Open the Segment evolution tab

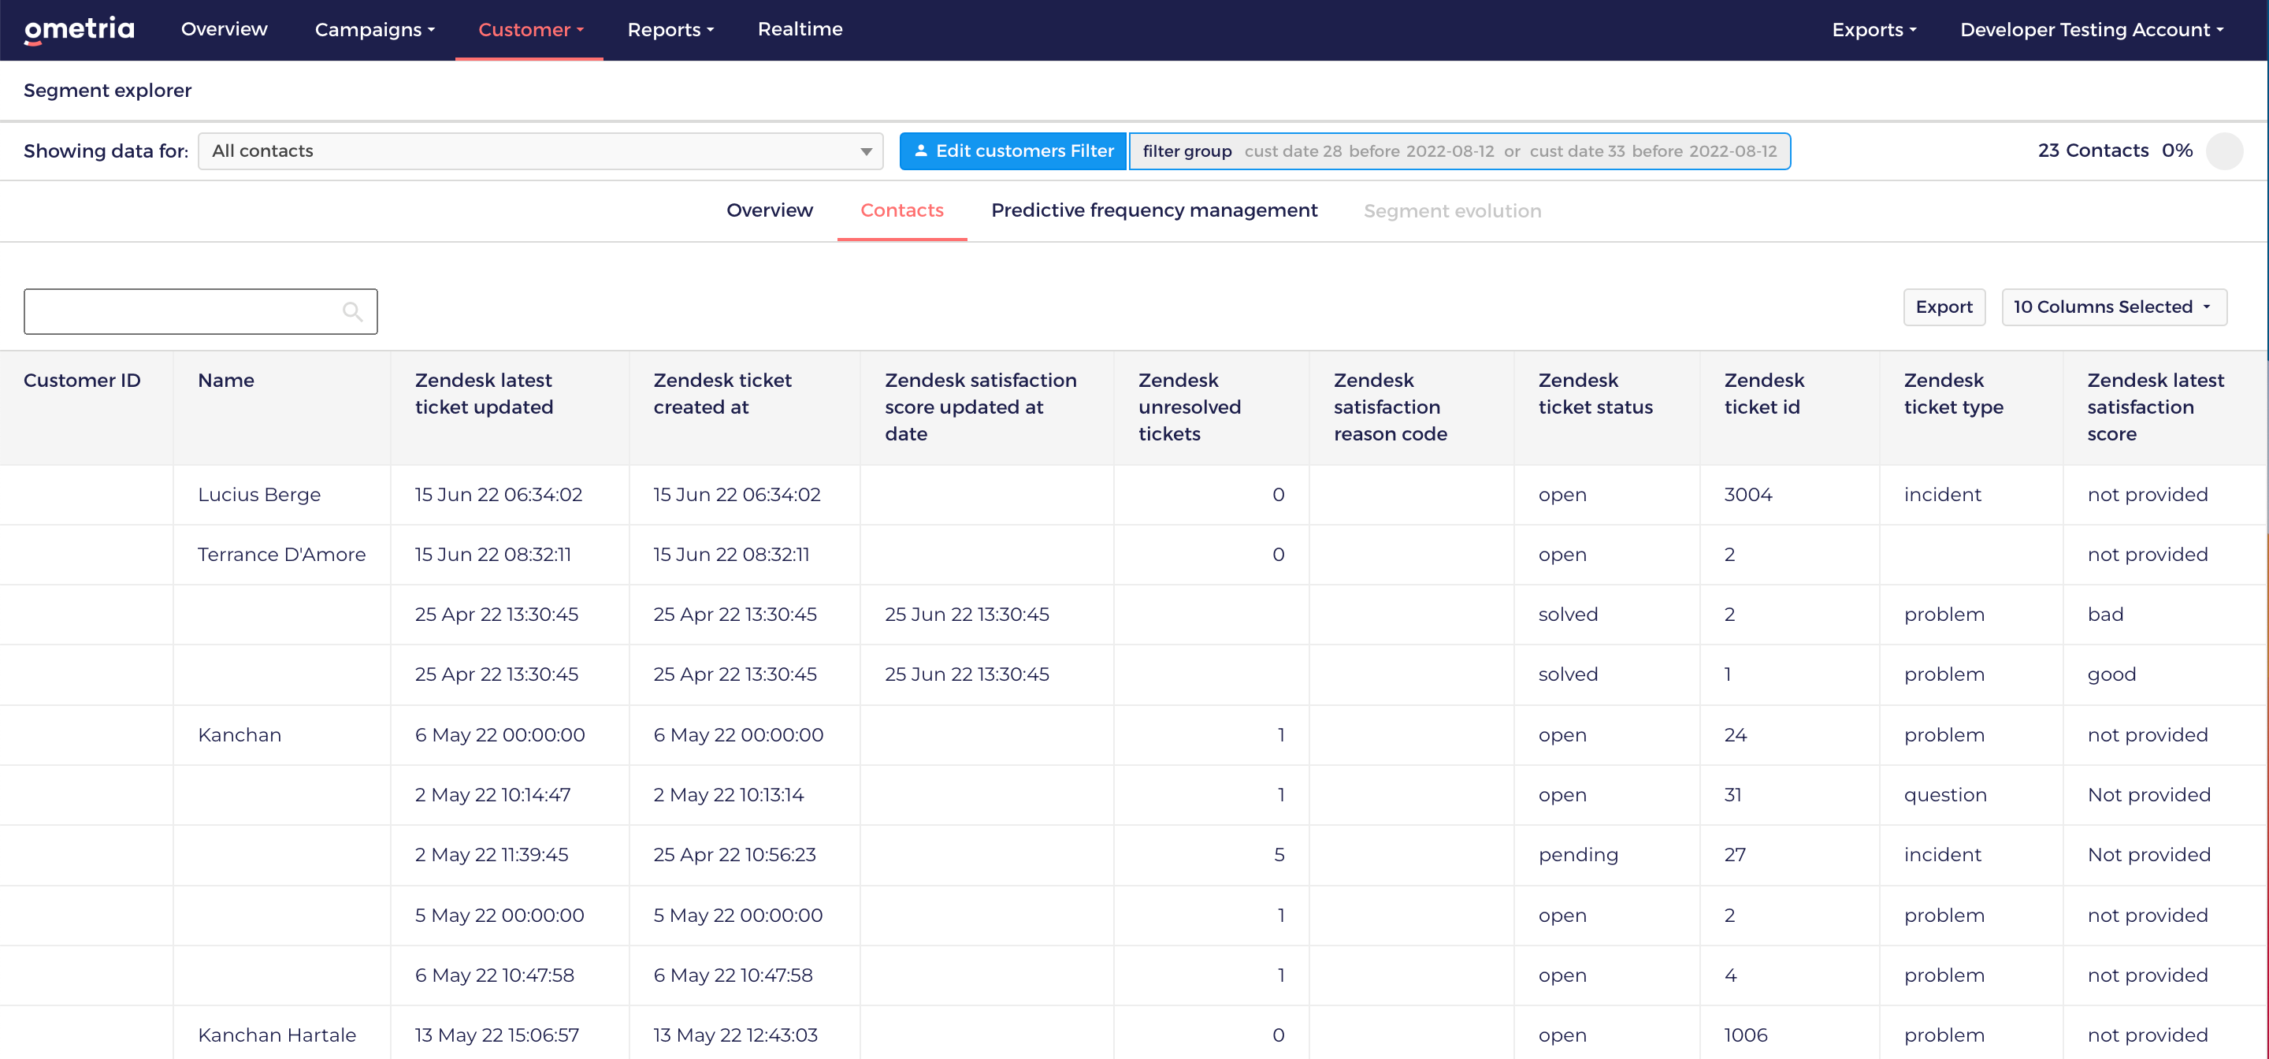1451,210
